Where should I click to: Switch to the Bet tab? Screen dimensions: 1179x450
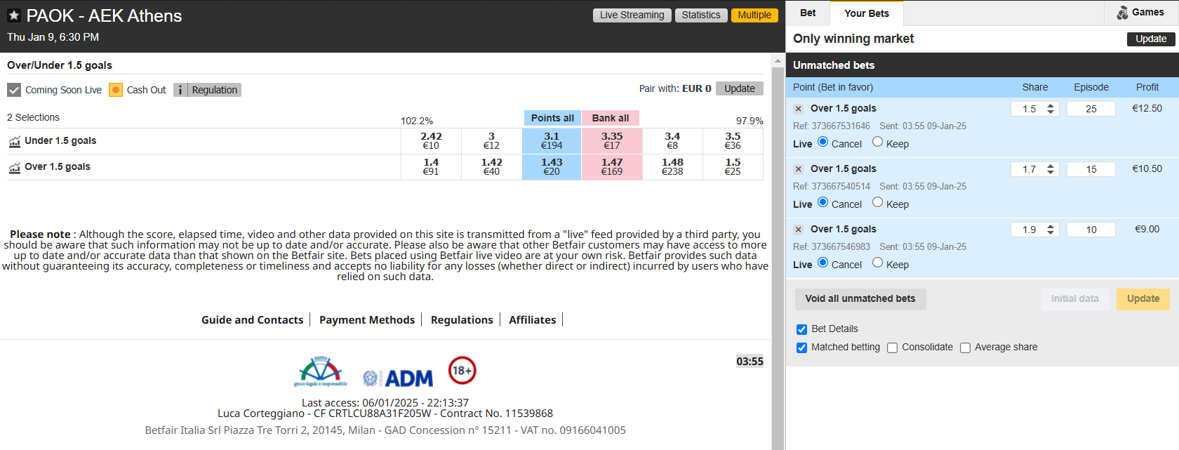(808, 13)
